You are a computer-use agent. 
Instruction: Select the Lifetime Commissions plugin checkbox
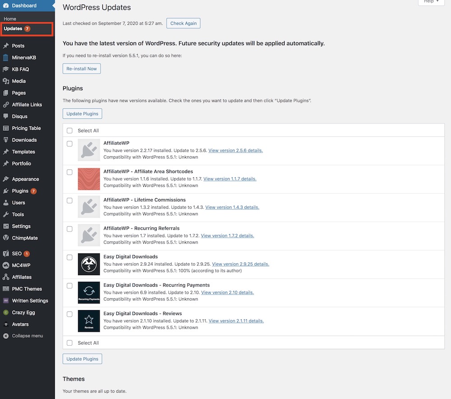click(69, 201)
